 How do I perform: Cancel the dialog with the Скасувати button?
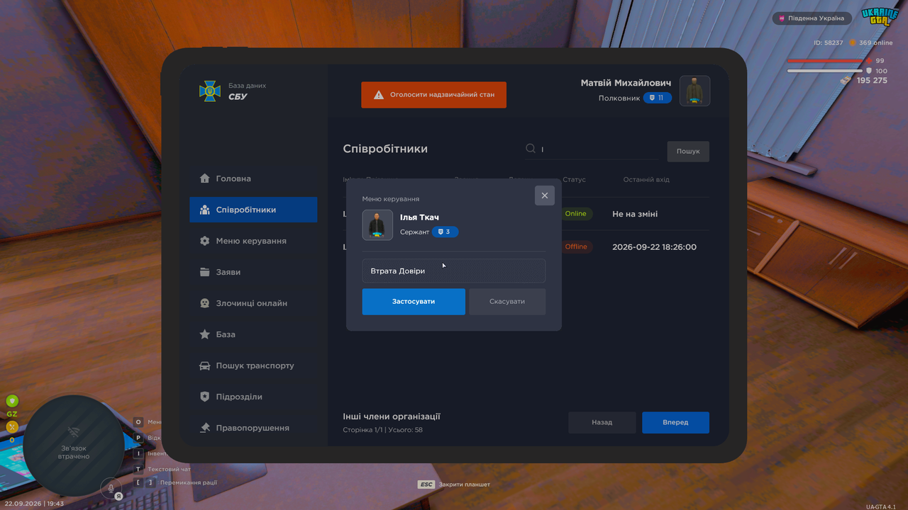[507, 302]
